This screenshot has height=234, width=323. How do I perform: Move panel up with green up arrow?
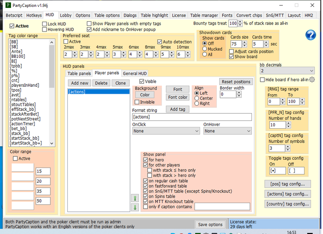click(x=135, y=198)
